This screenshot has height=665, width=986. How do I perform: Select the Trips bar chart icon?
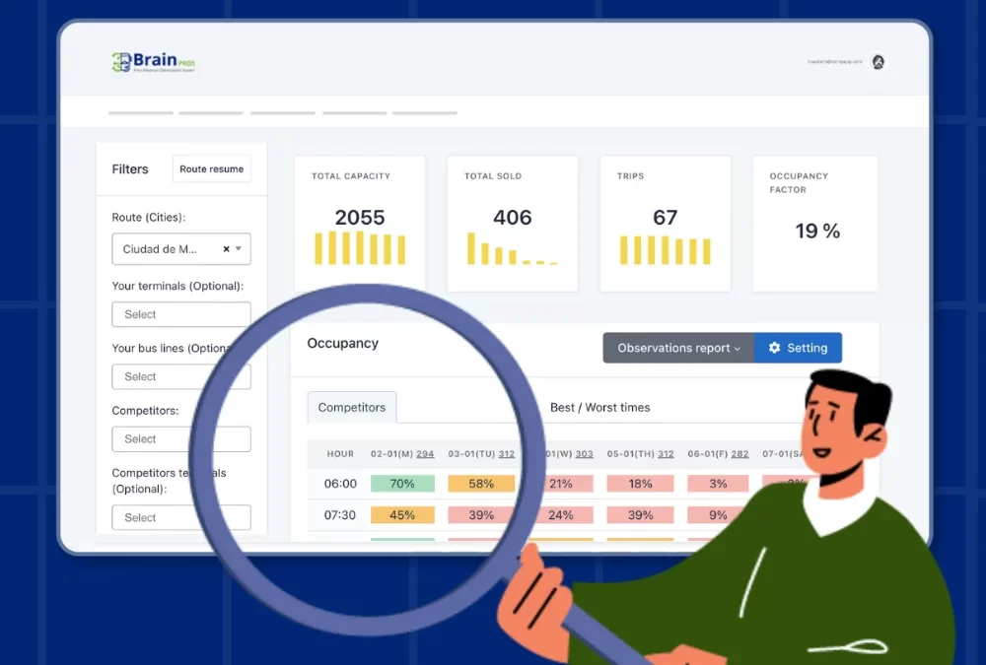point(665,248)
